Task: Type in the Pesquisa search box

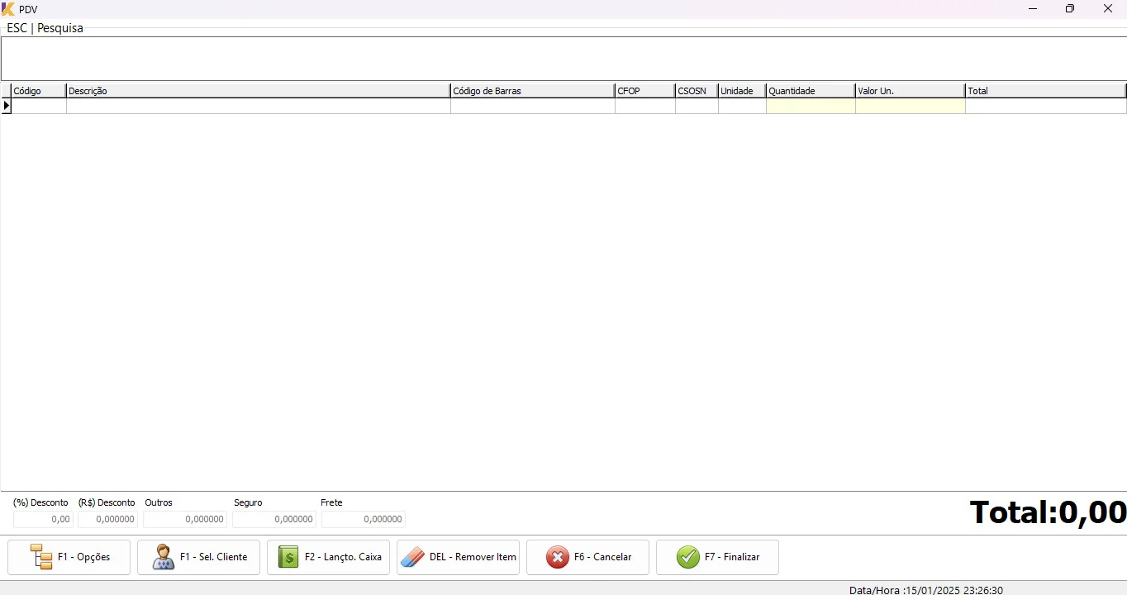Action: point(562,58)
